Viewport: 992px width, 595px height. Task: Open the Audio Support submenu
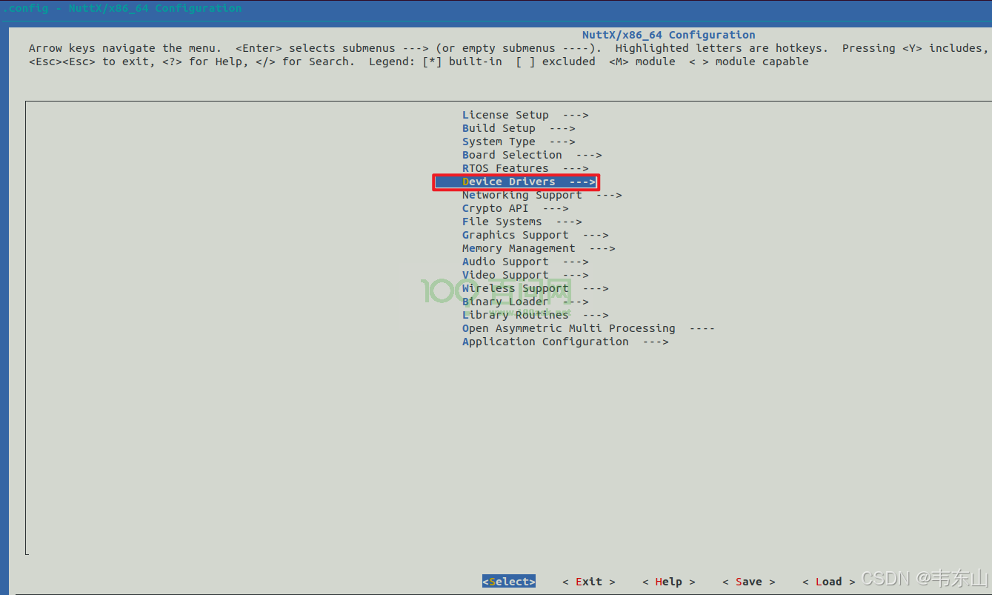coord(525,262)
